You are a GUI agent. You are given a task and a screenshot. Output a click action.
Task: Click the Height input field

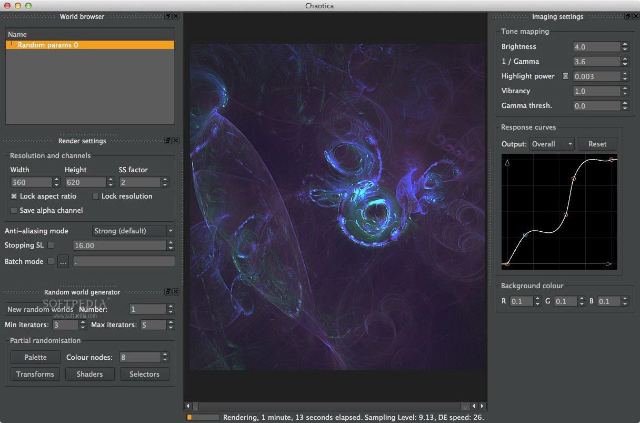coord(86,182)
